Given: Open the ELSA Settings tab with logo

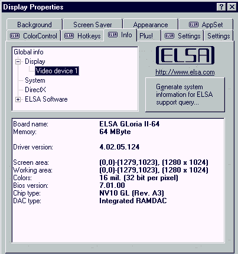Looking at the screenshot, I should click(182, 36).
